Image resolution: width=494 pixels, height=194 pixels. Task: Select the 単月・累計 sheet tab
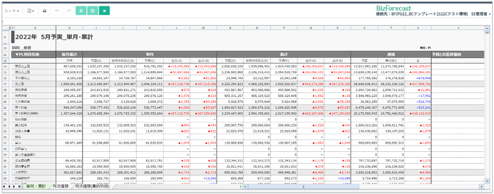click(x=36, y=187)
